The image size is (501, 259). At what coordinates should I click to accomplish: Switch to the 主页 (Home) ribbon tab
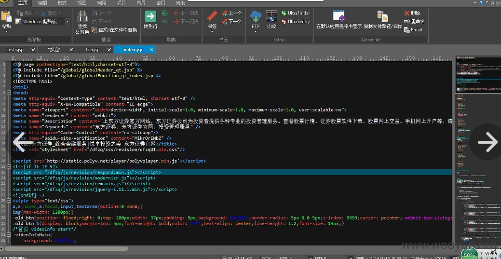[x=23, y=3]
